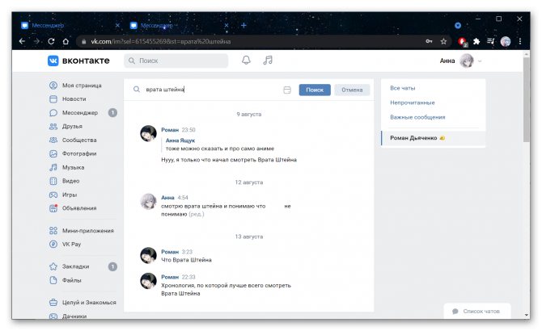542x331 pixels.
Task: Open message 'Нуу, я только что начал смотреть'
Action: click(229, 160)
